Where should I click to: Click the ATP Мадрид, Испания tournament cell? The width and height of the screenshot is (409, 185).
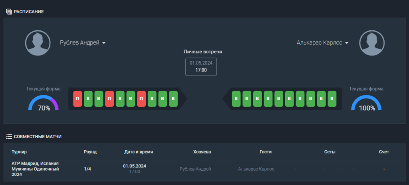[35, 169]
